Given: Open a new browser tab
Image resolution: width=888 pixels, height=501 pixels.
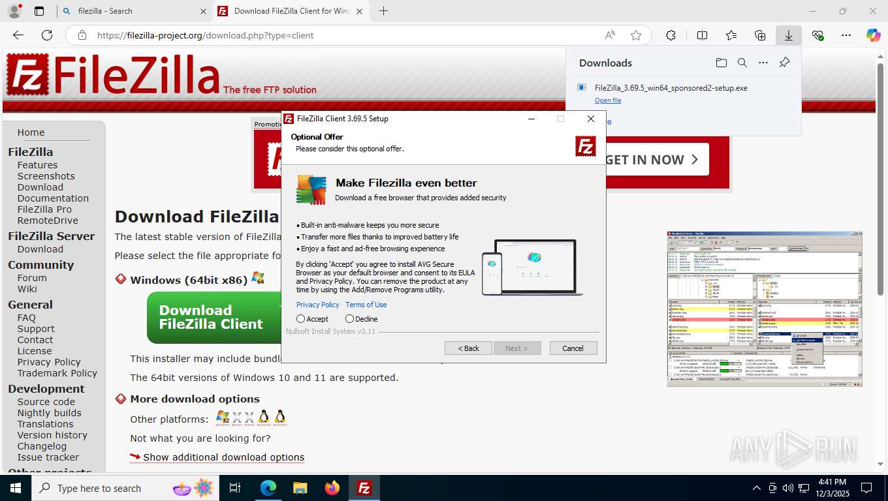Looking at the screenshot, I should [x=383, y=11].
